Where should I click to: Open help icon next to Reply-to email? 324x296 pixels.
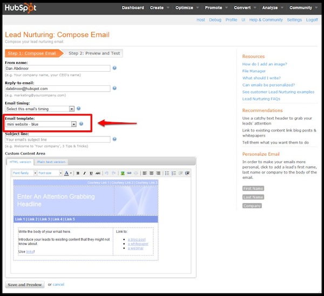click(114, 88)
